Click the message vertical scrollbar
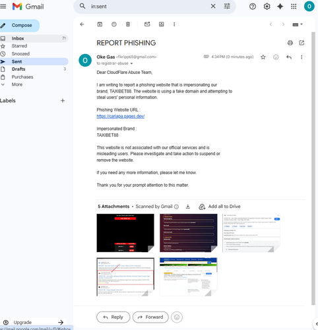The width and height of the screenshot is (318, 330). [x=313, y=168]
